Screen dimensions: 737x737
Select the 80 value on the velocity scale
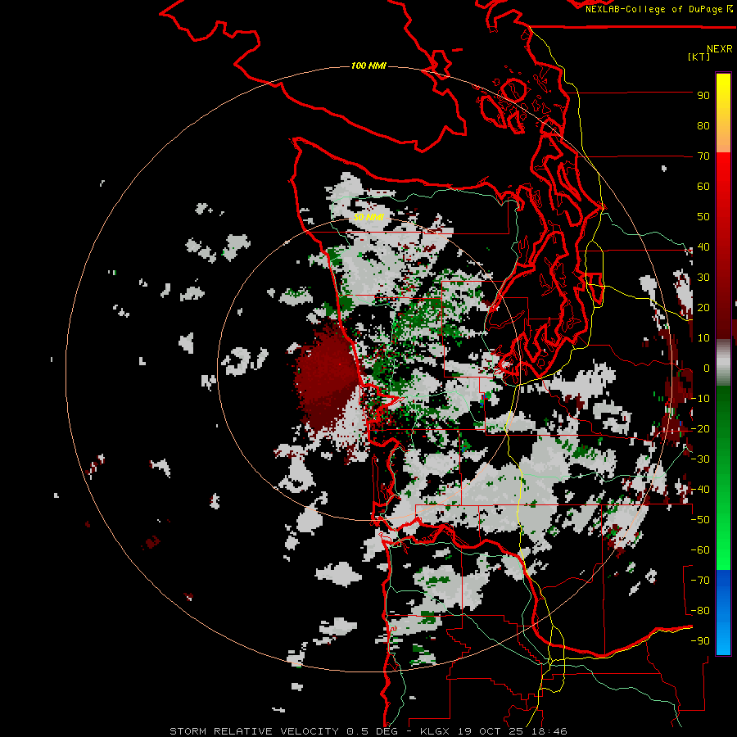[x=703, y=126]
